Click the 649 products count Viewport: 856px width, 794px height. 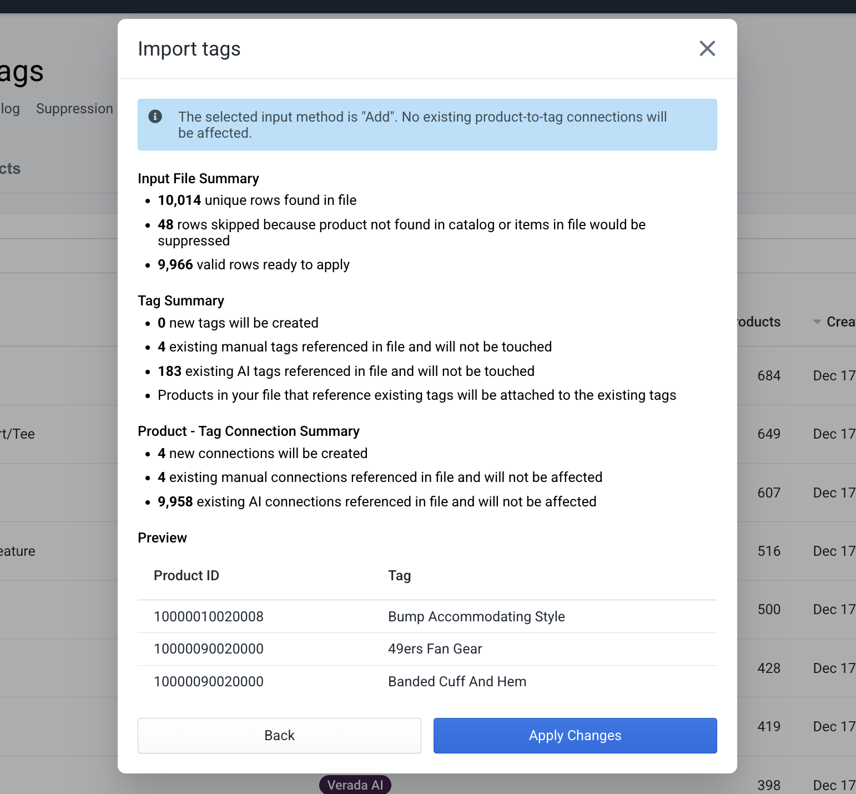769,434
